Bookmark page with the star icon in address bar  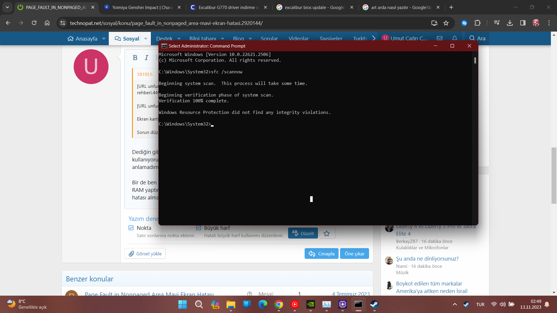coord(446,23)
